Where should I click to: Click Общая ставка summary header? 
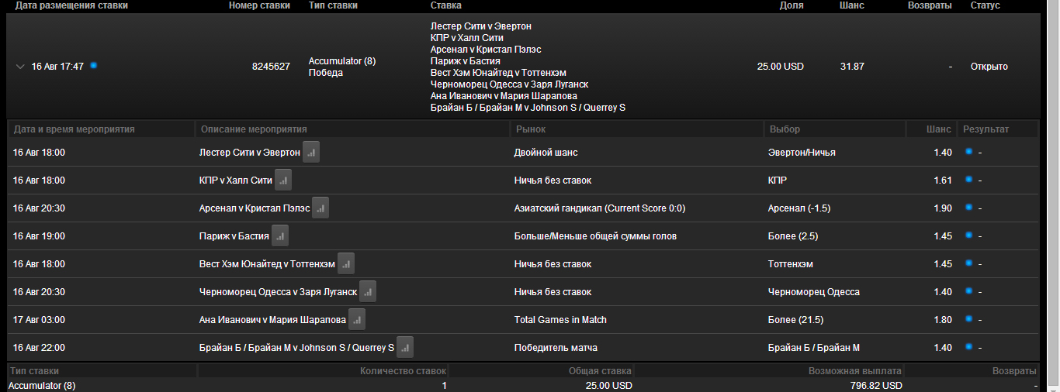click(x=600, y=372)
